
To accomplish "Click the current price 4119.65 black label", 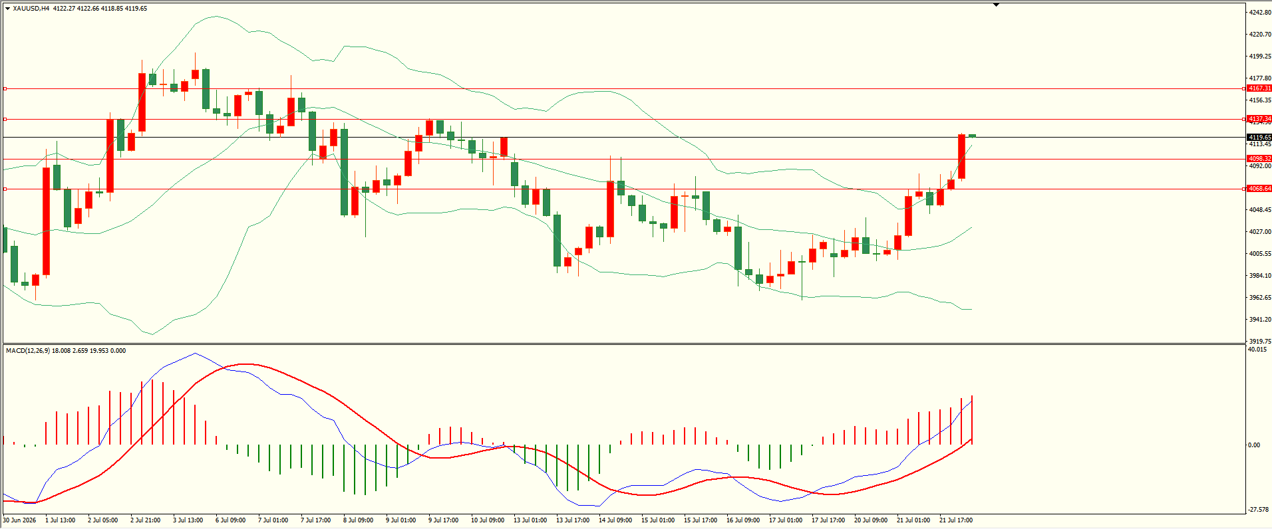I will pos(1259,138).
